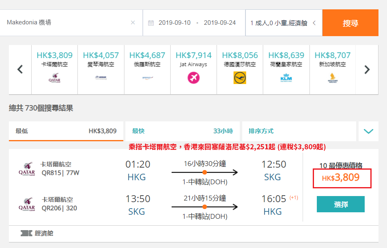Click Qatar logo beside QR815 flight
Screen dimensions: 387x248
tap(27, 169)
